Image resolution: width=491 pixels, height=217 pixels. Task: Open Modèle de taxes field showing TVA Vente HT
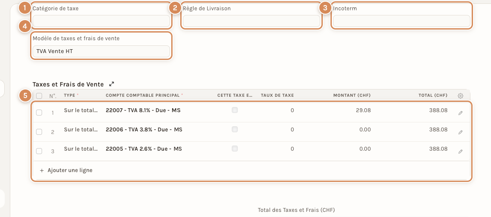(x=101, y=51)
